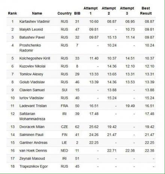This screenshot has width=165, height=174.
Task: Select the name Salminen Pauli
Action: pyautogui.click(x=31, y=135)
